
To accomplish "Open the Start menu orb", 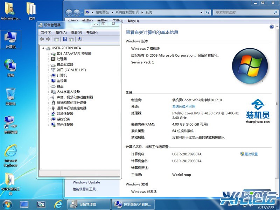I will click(7, 205).
